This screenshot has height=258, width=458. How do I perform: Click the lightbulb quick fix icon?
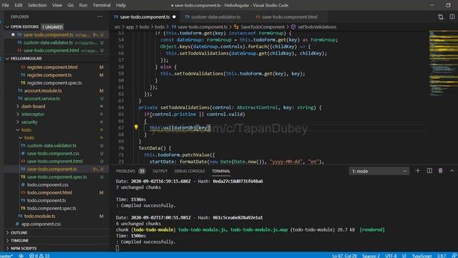click(x=136, y=127)
